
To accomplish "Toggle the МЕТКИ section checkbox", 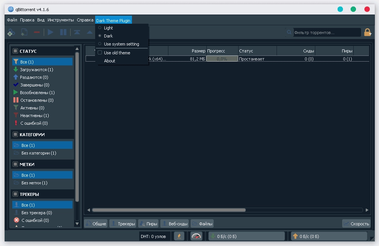I will (15, 164).
